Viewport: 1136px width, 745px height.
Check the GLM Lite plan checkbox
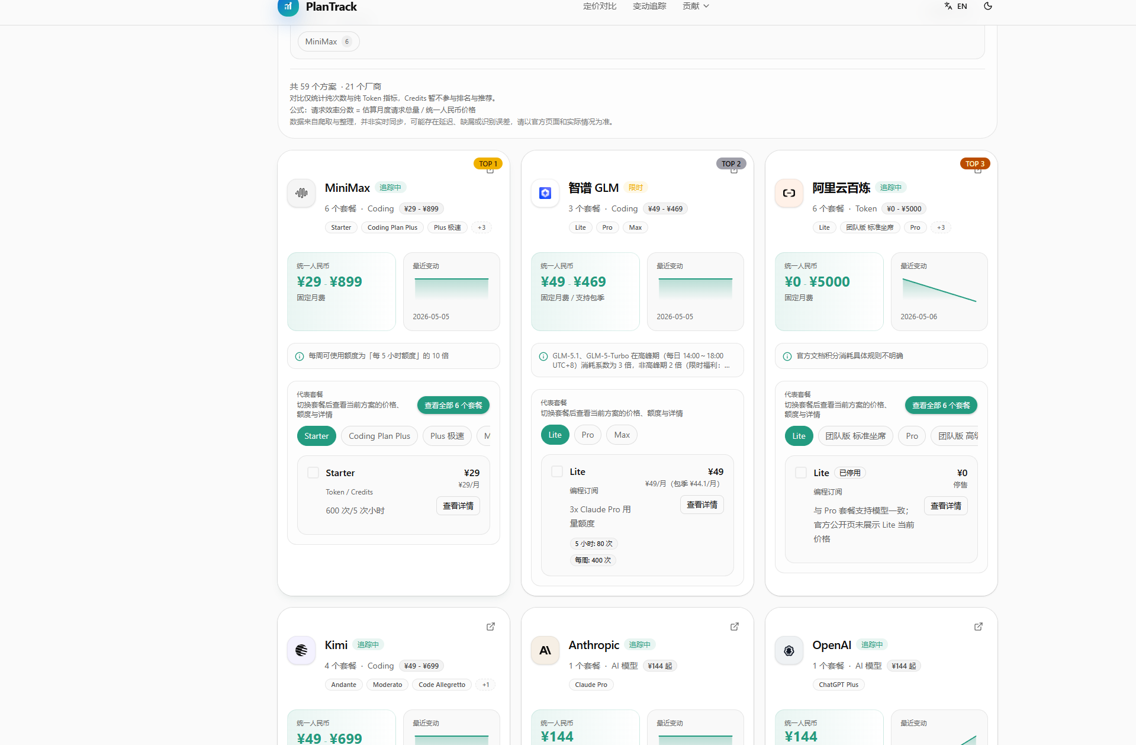pyautogui.click(x=557, y=471)
